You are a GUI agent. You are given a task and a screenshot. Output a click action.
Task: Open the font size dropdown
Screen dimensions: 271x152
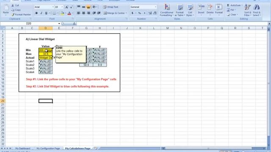pyautogui.click(x=62, y=7)
